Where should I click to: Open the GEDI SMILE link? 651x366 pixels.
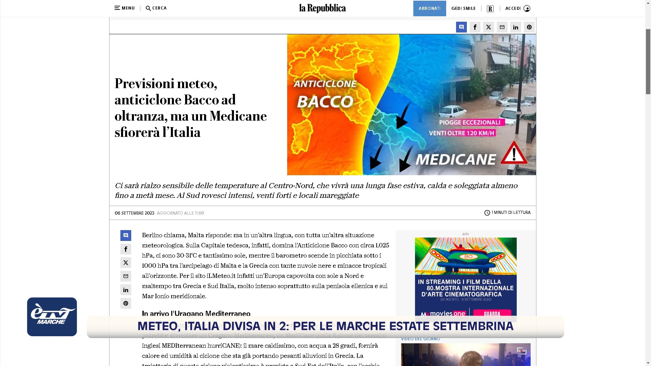coord(463,8)
